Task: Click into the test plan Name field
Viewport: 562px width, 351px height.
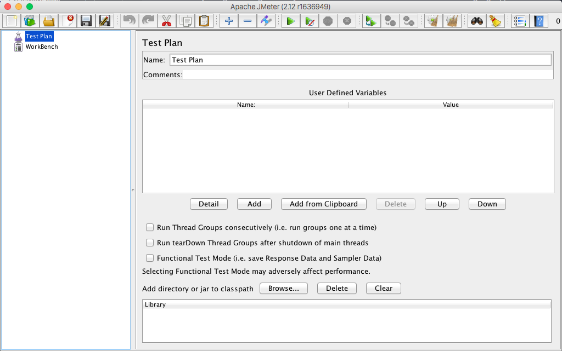Action: coord(361,60)
